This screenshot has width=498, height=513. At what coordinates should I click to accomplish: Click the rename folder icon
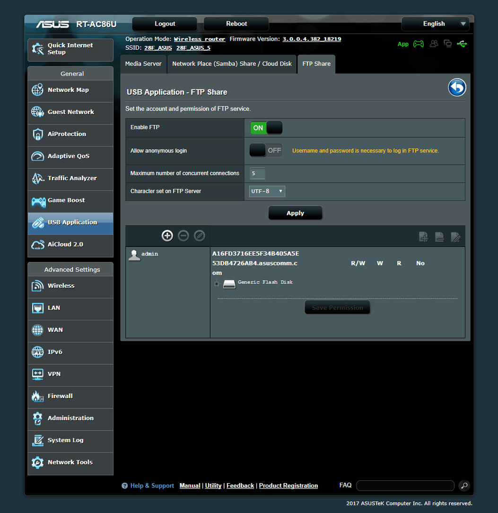point(455,237)
